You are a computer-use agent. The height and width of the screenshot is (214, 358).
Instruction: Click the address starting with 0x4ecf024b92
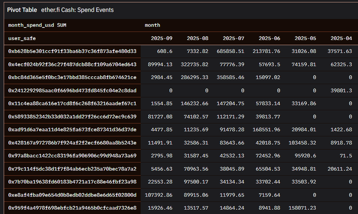[72, 64]
